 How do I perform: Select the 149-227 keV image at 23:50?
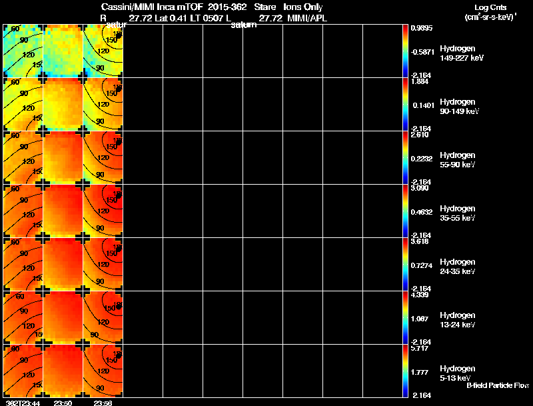point(63,51)
